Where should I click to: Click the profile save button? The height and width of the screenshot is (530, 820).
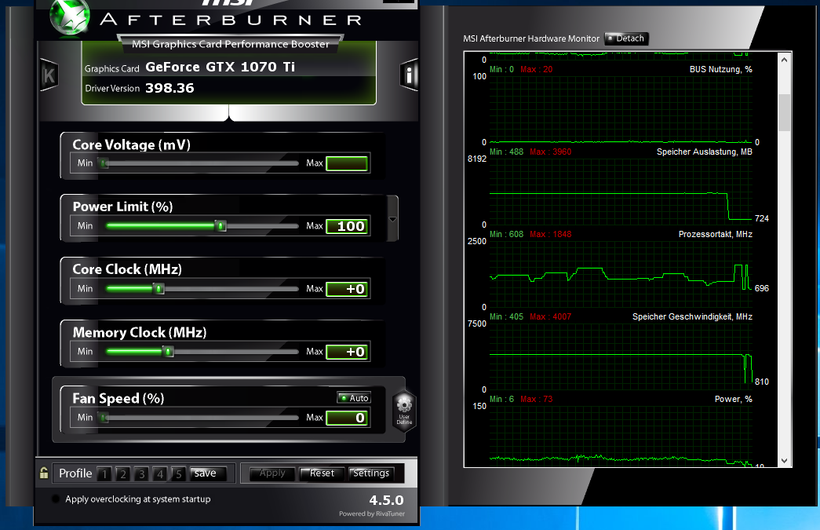[208, 473]
